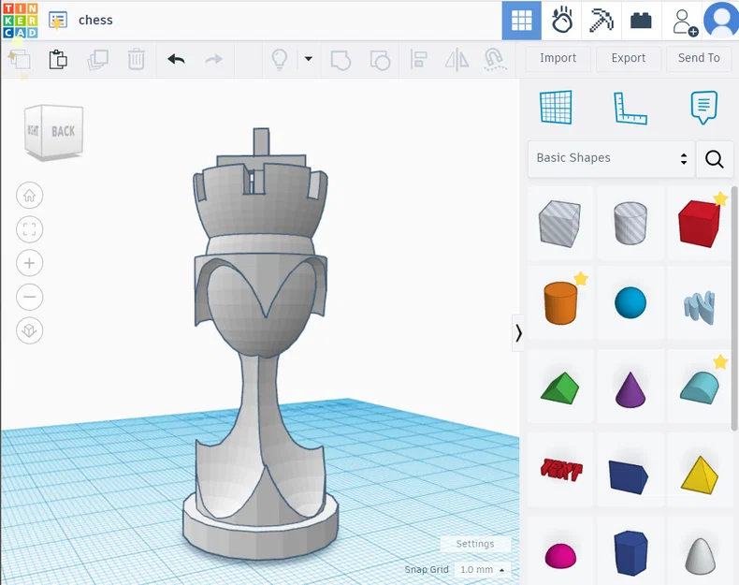Select the purple Cone shape
This screenshot has width=739, height=585.
coord(630,388)
